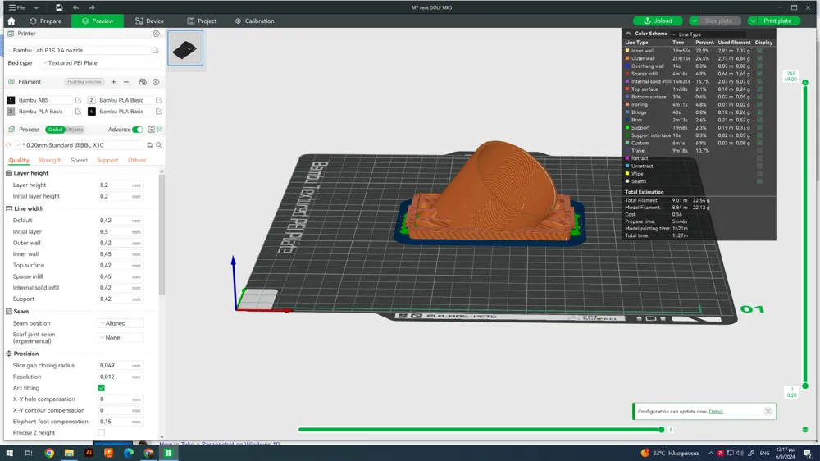Screen dimensions: 820x461
Task: Open the File menu dropdown arrow
Action: click(x=36, y=7)
